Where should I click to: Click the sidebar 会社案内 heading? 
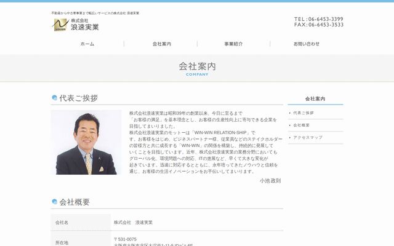click(x=315, y=98)
